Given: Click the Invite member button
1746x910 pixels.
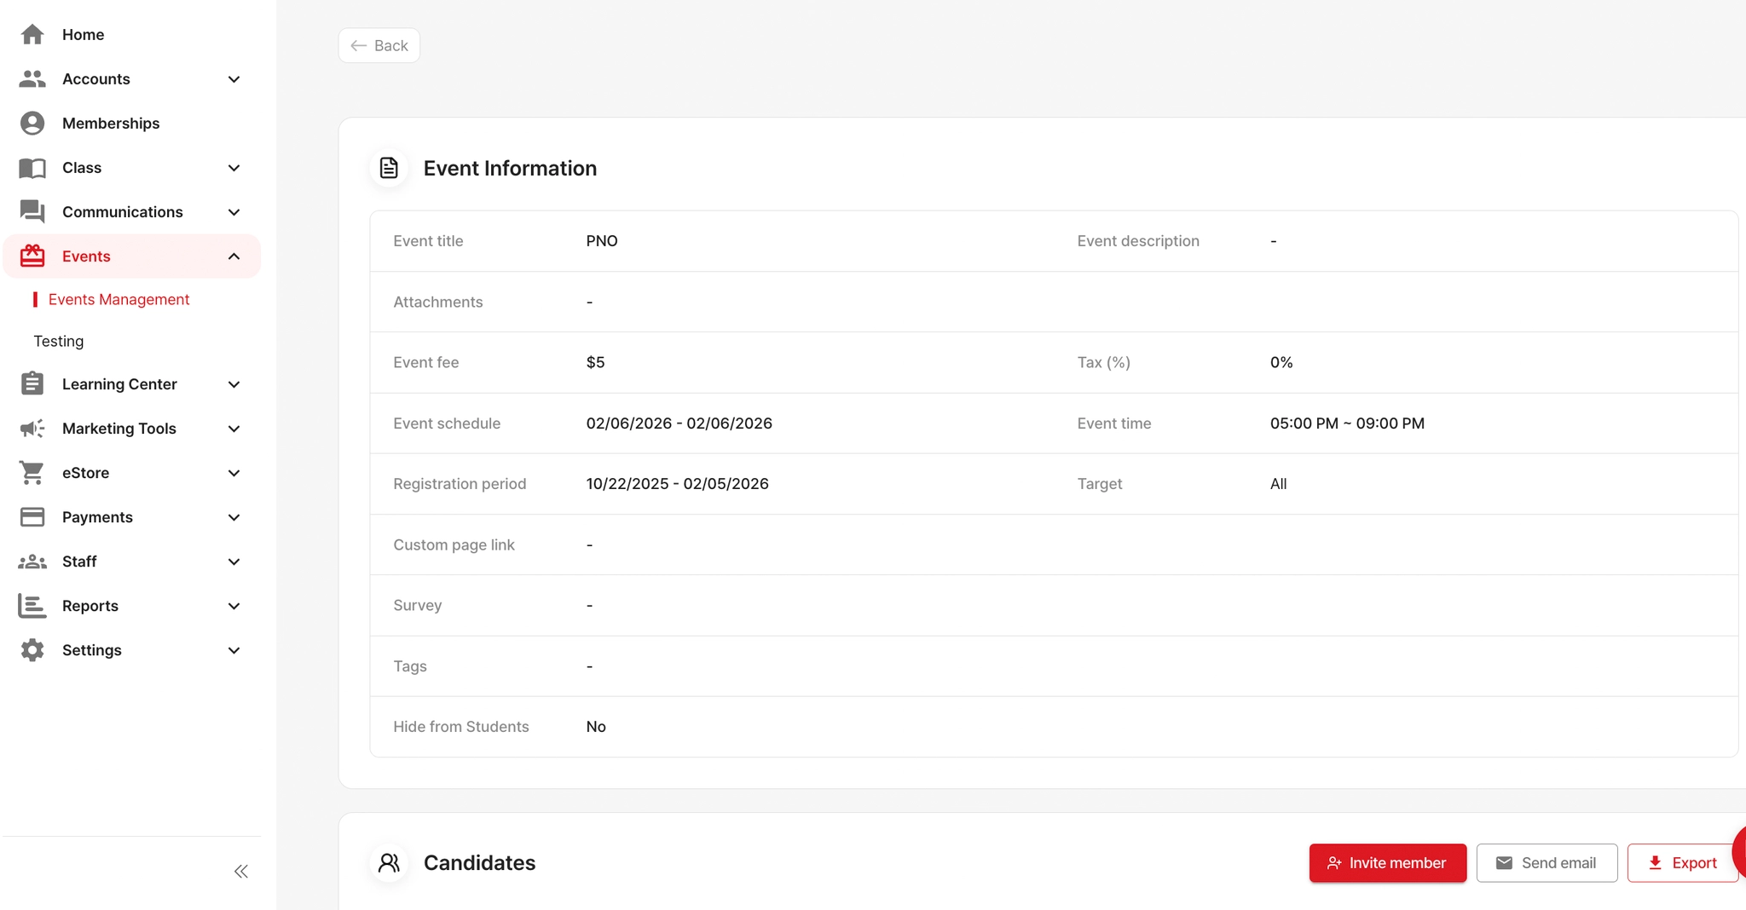Looking at the screenshot, I should pos(1388,863).
